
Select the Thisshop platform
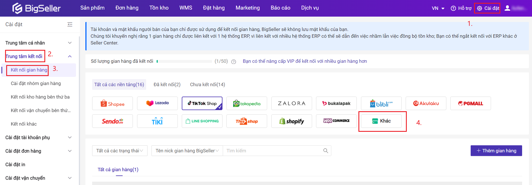pos(247,121)
